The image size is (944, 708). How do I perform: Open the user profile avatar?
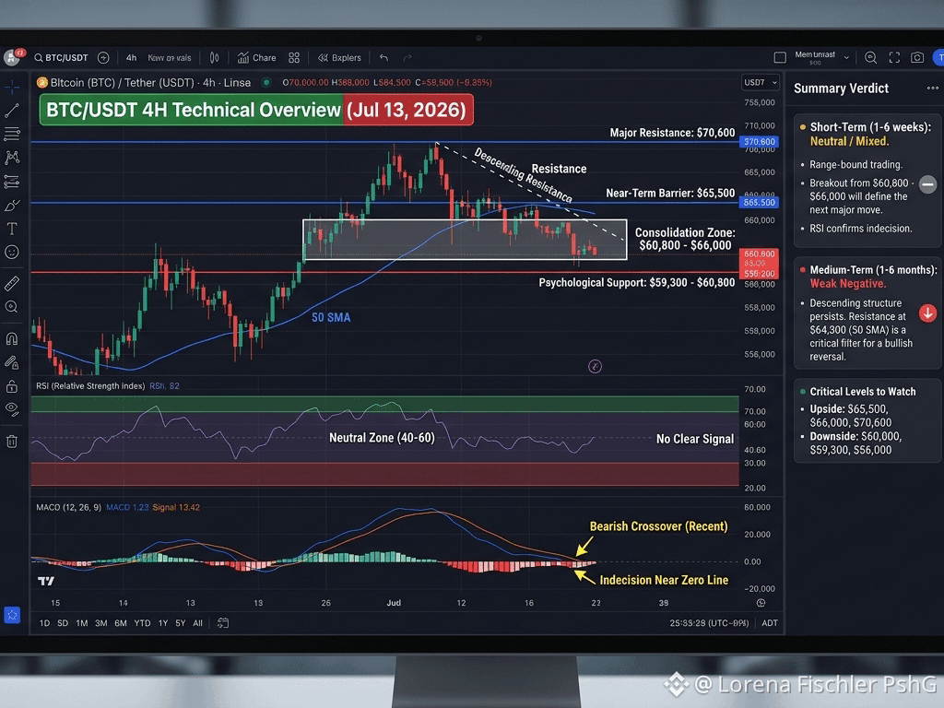point(12,58)
